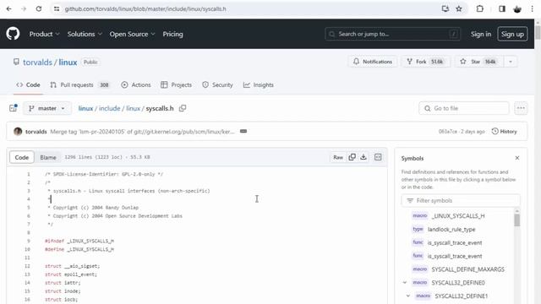Navigate to the include folder breadcrumb
541x304 pixels.
[x=109, y=108]
